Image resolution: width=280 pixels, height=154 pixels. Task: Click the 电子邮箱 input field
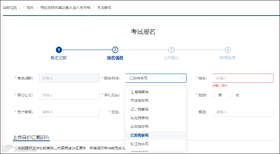[x=69, y=112]
